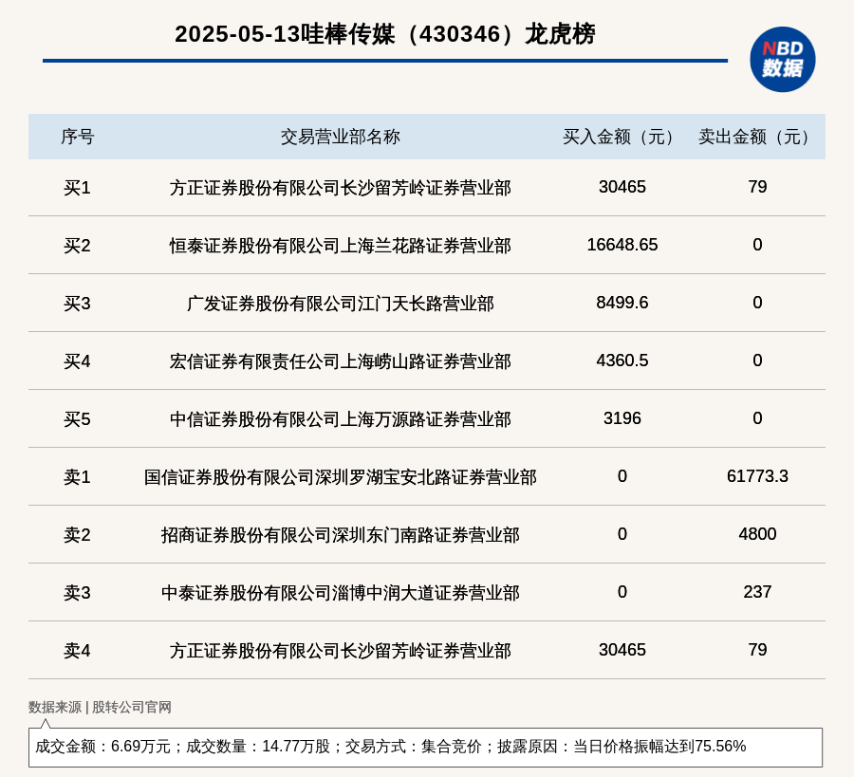
Task: Click sell amount 79 in 买1 row
Action: pos(757,187)
